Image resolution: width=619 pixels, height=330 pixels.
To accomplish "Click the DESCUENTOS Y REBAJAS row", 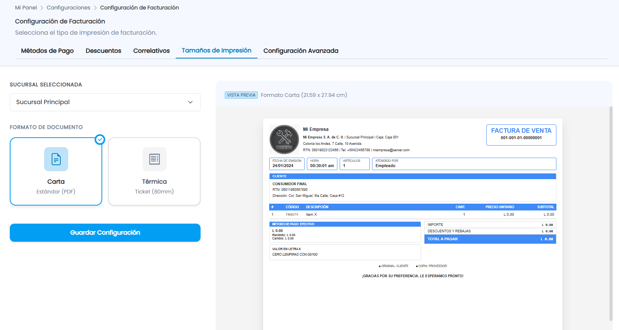I will [490, 231].
